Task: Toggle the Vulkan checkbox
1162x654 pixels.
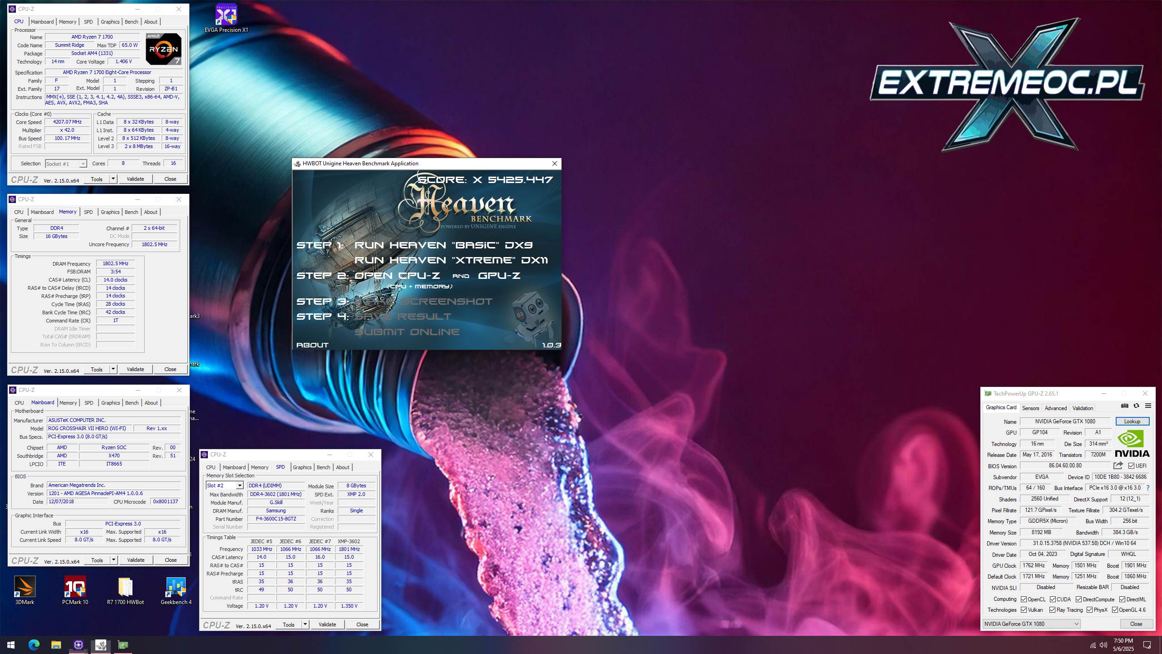Action: [x=1024, y=610]
